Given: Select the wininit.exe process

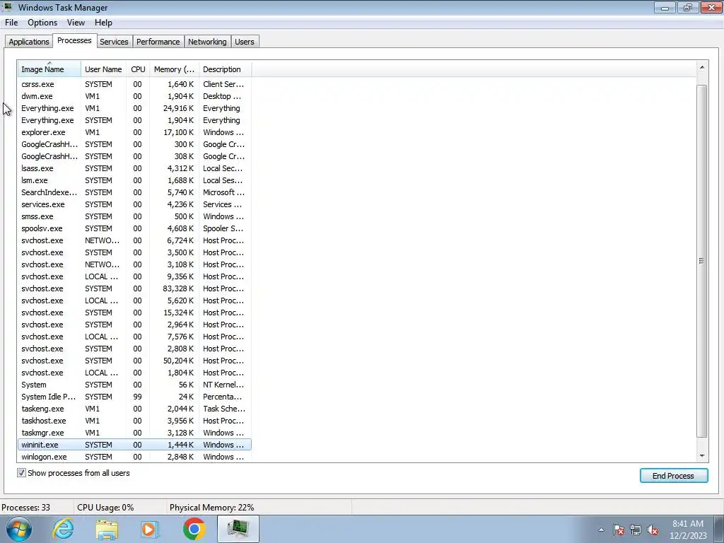Looking at the screenshot, I should [134, 445].
